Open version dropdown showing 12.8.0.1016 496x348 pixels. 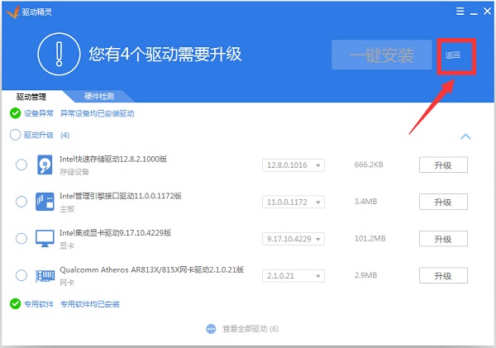[x=293, y=165]
